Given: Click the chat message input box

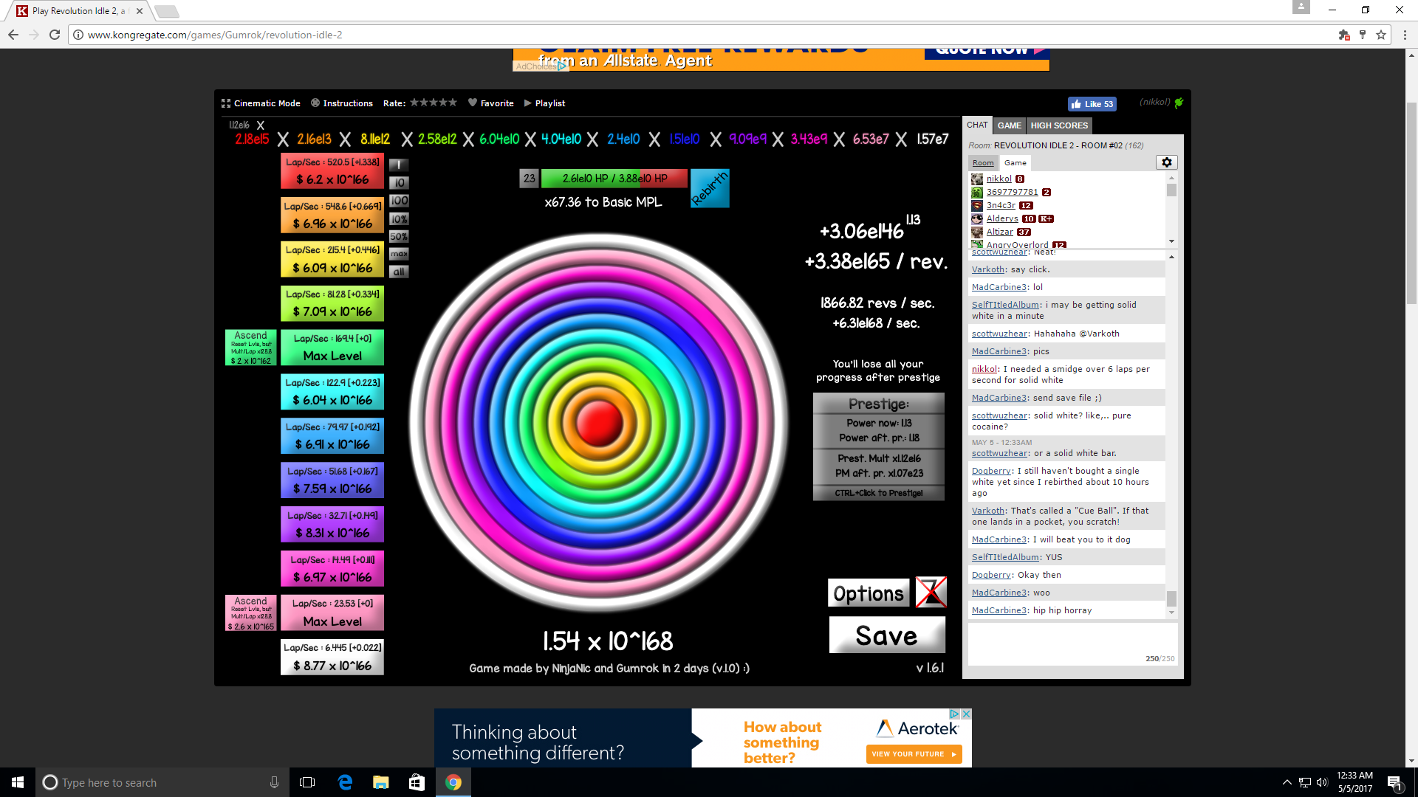Looking at the screenshot, I should [1072, 643].
